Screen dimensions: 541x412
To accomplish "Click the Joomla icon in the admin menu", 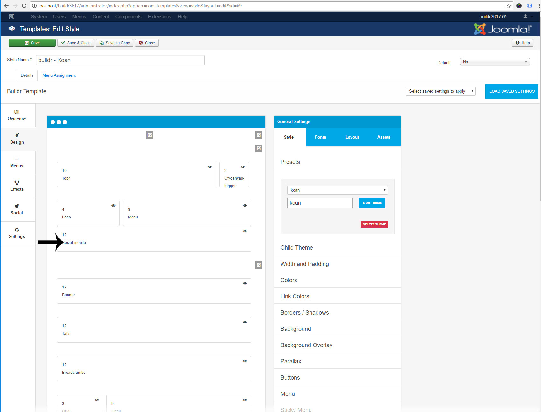I will tap(11, 16).
